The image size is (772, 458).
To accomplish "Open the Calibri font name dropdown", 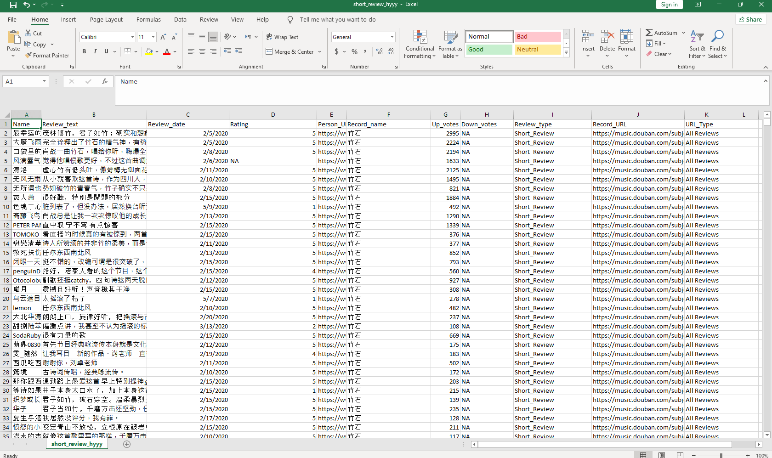I will pos(132,37).
